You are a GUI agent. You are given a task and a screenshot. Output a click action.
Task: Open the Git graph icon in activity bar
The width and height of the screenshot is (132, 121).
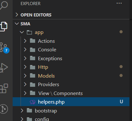4,109
